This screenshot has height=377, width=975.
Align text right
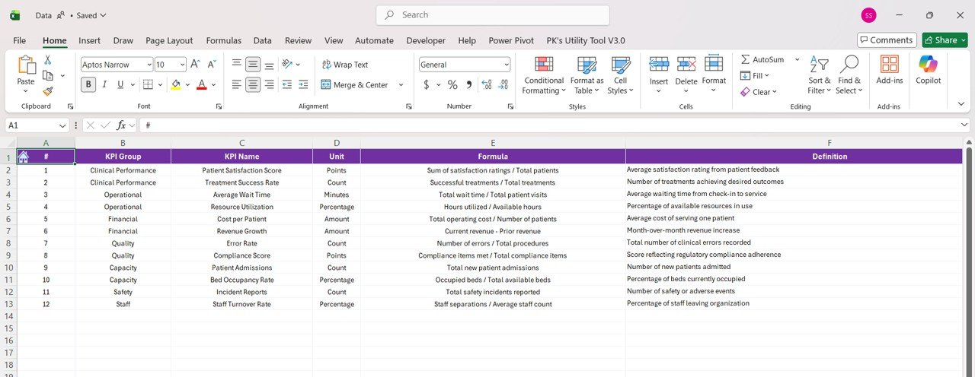(269, 84)
